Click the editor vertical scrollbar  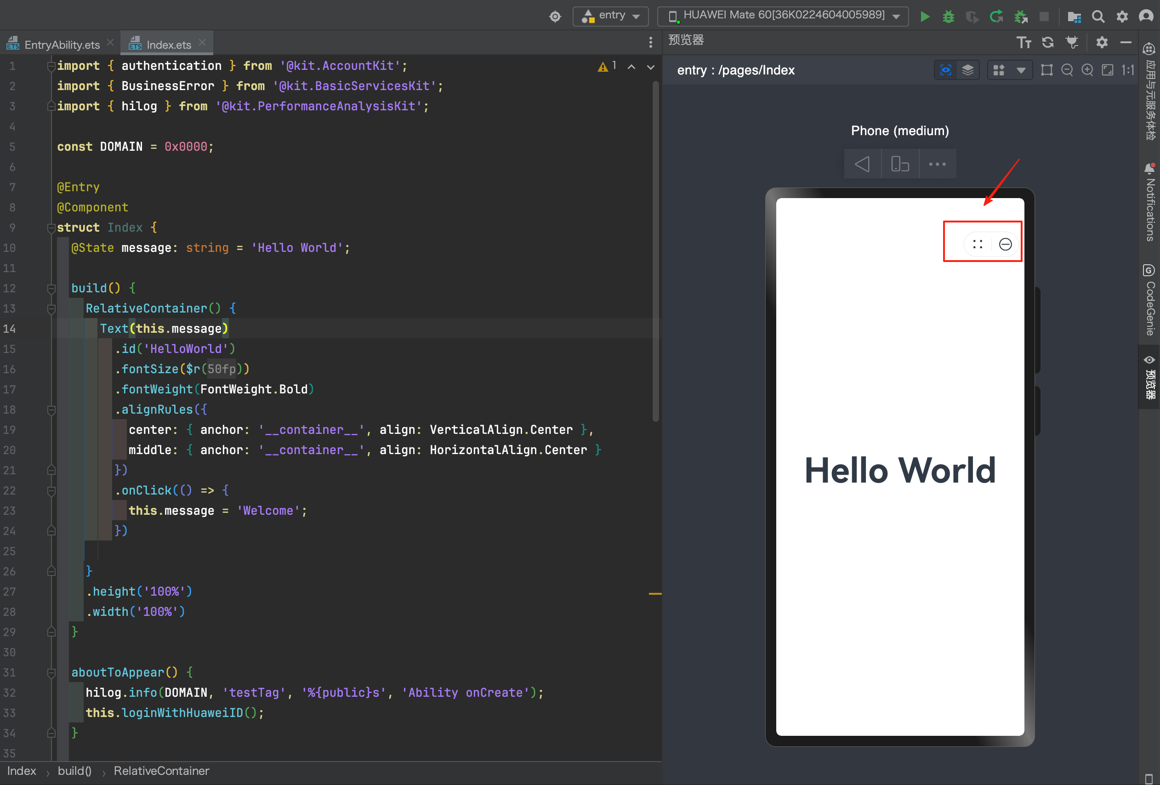click(655, 252)
